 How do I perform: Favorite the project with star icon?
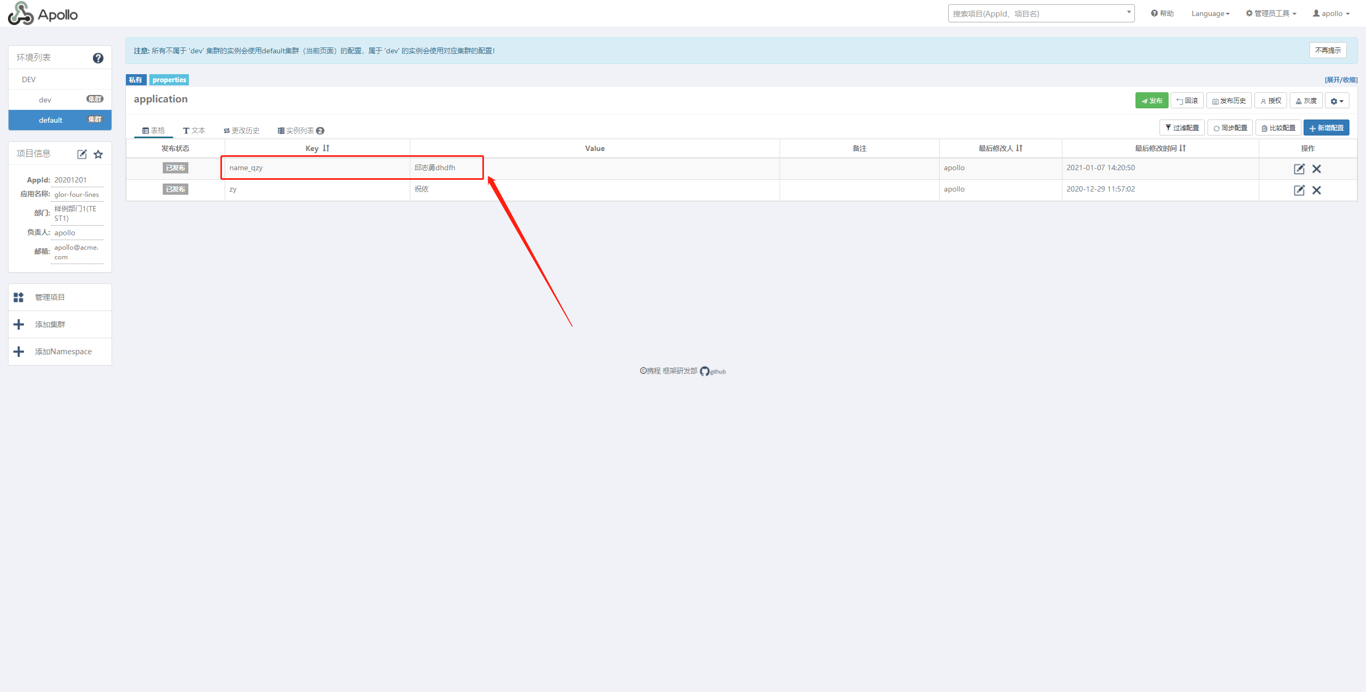[98, 154]
